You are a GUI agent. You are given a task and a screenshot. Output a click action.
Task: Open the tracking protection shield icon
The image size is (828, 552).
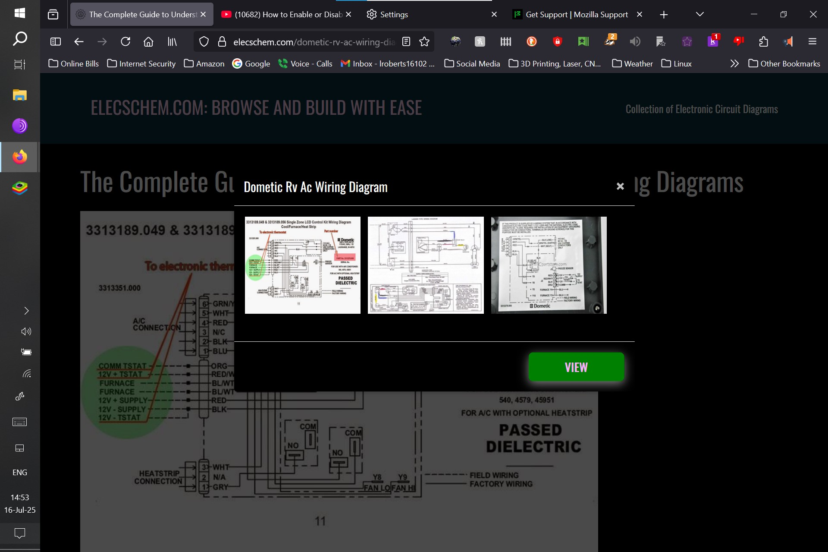[x=204, y=41]
